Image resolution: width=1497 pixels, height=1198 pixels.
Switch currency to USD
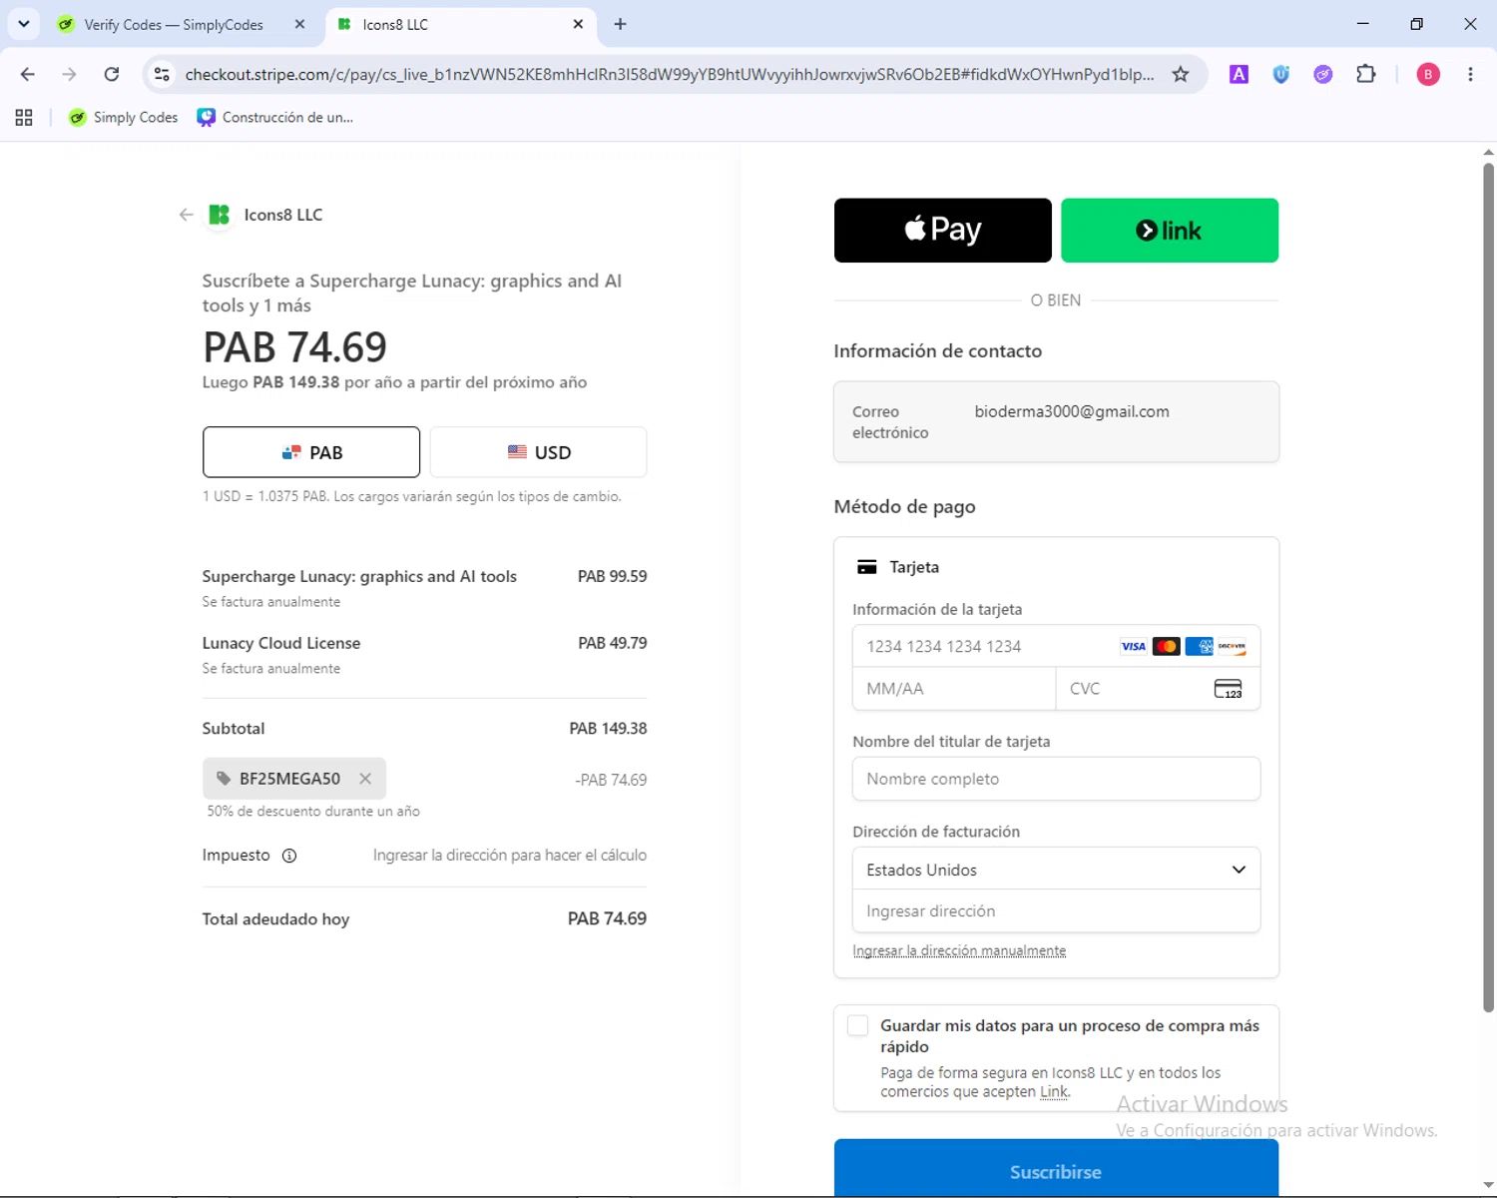538,452
